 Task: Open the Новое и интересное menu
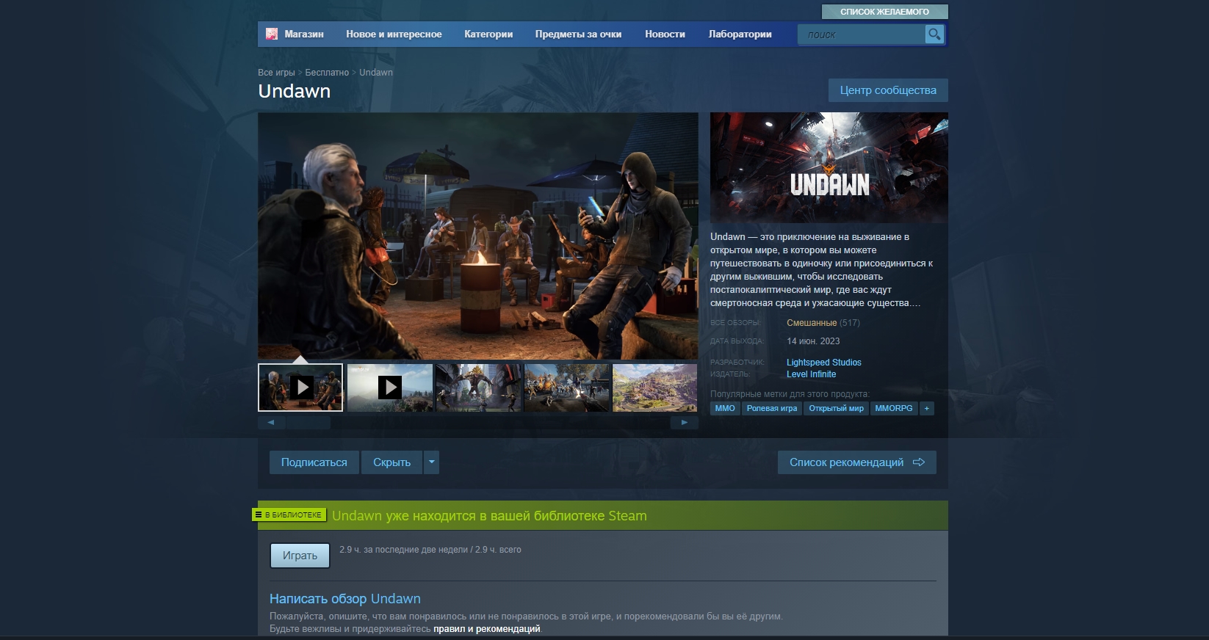394,34
